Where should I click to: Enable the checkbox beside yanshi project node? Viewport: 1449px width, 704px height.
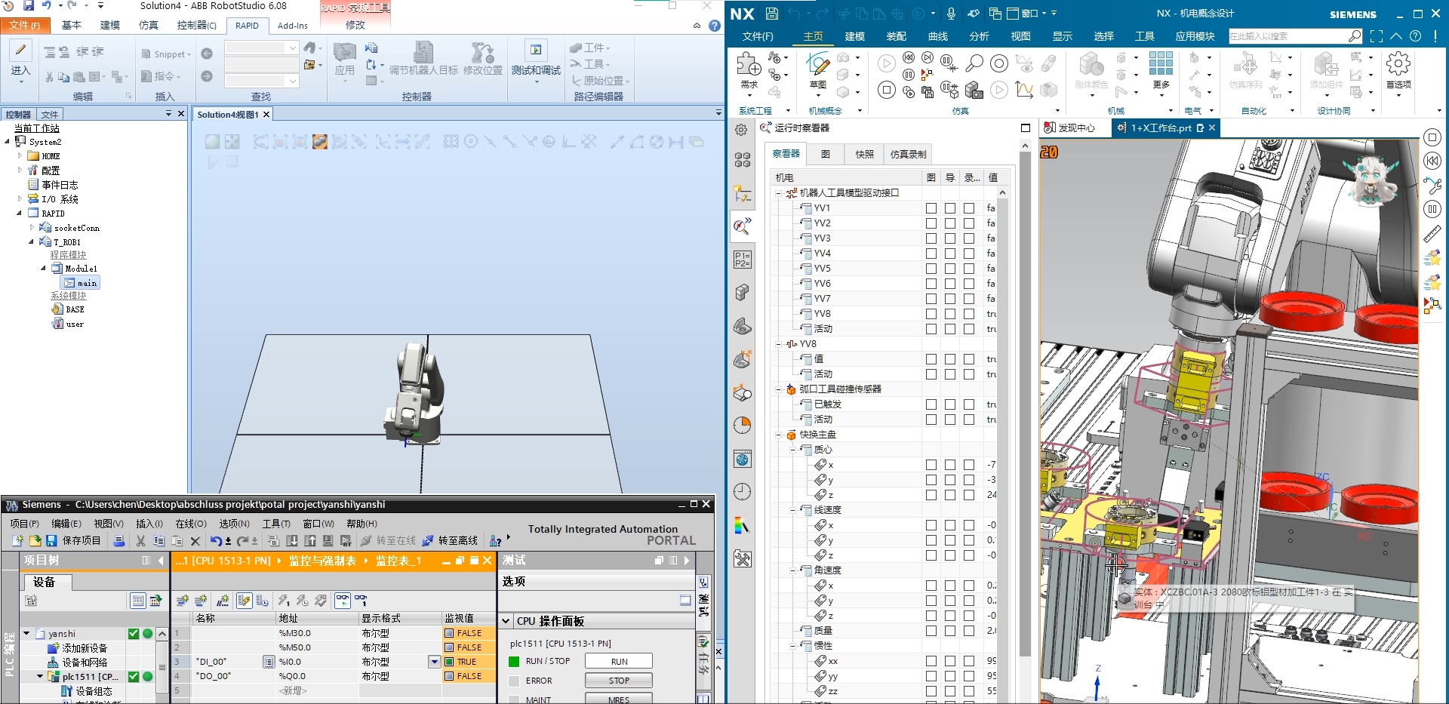[x=132, y=633]
